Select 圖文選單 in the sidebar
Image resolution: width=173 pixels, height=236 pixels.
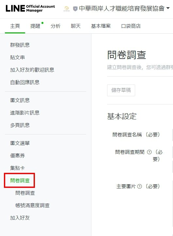[20, 143]
